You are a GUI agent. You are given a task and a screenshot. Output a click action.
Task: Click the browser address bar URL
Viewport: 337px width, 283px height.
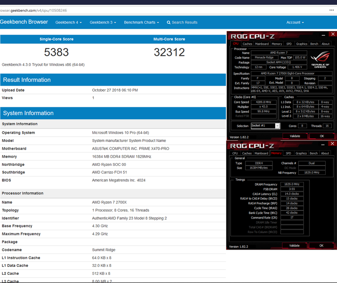34,10
